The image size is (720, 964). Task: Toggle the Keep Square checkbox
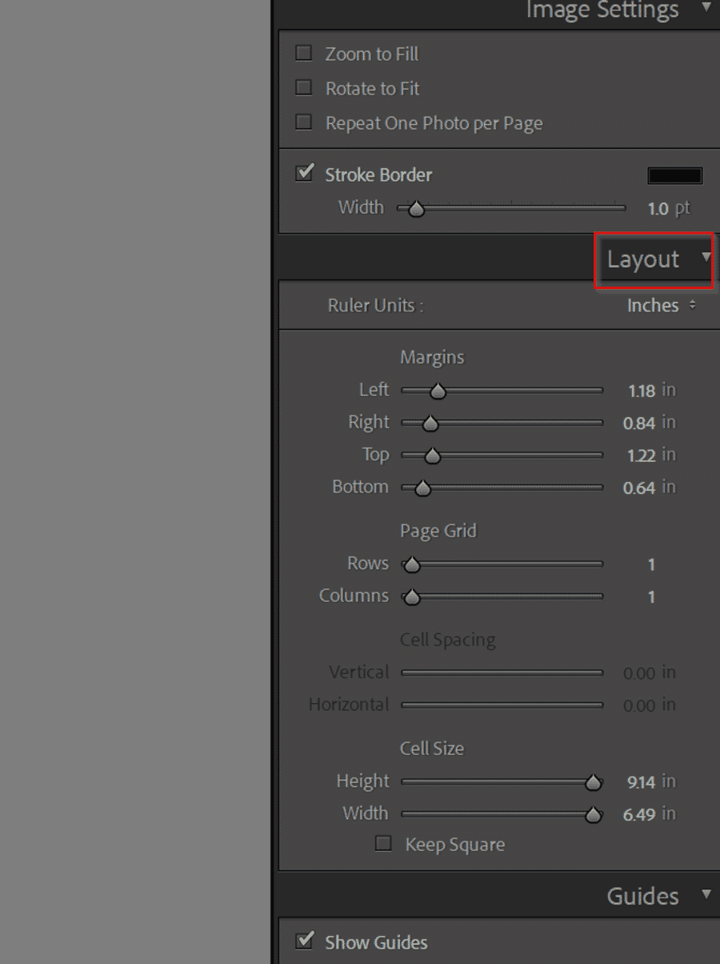(384, 843)
